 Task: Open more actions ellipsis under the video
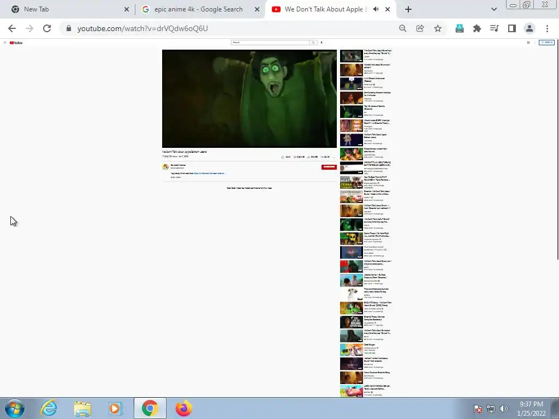(x=334, y=157)
